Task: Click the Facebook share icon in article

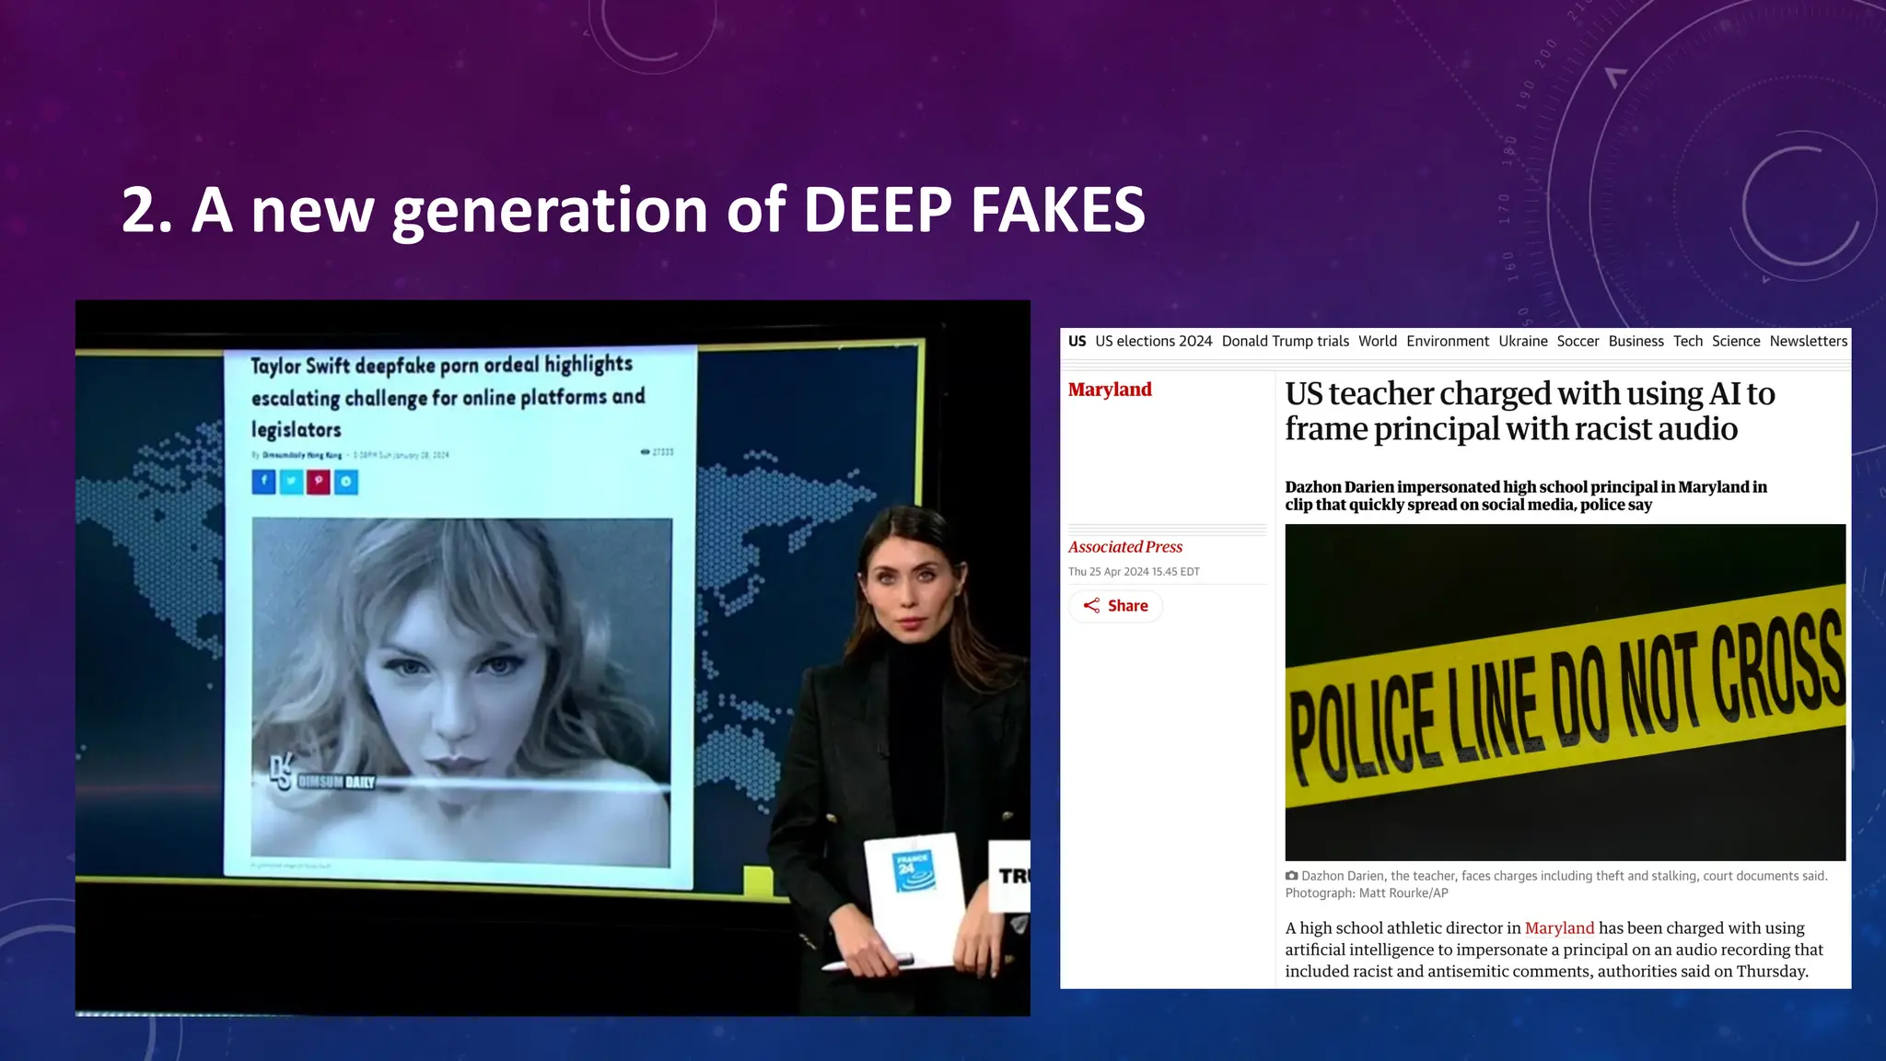Action: (x=263, y=481)
